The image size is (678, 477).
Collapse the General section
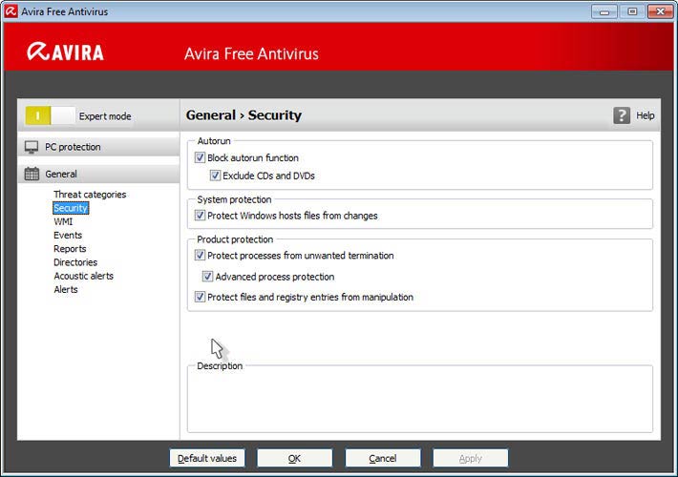[x=61, y=174]
